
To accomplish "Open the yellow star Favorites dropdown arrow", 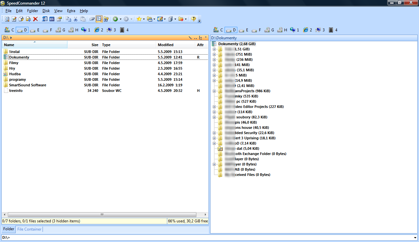I will [144, 19].
